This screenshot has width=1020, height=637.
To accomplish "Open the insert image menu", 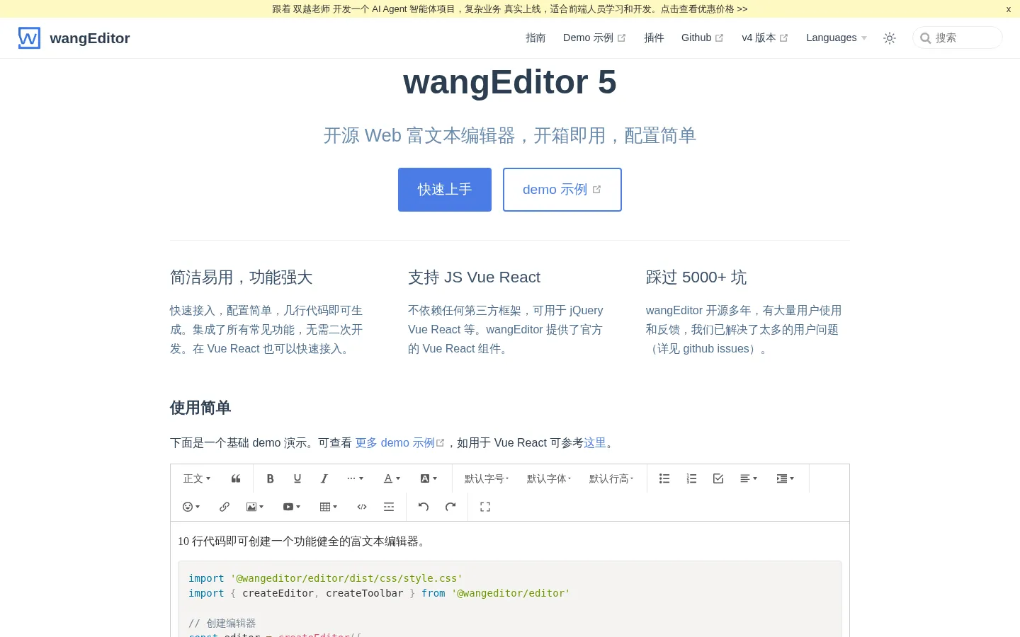I will 255,507.
